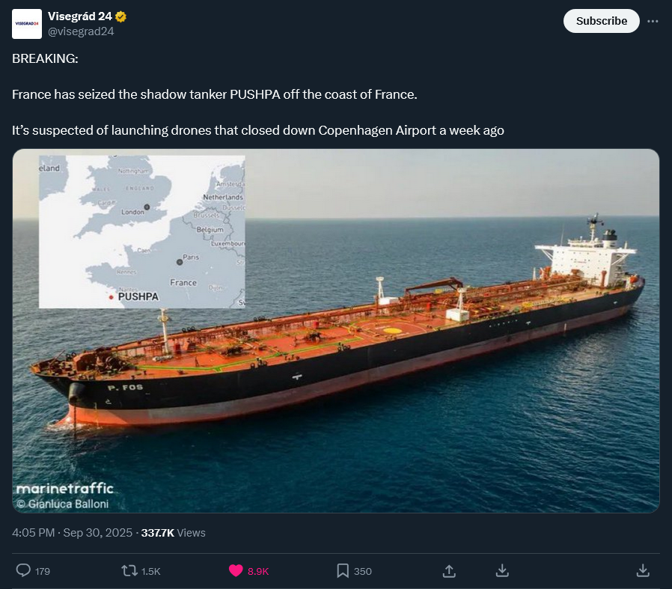Open the Visegrád 24 profile avatar
The image size is (672, 589).
point(27,24)
